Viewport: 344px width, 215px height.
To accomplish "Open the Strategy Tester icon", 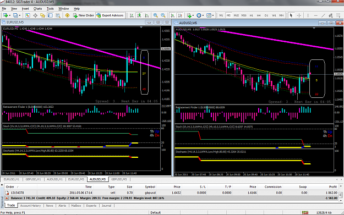I will click(x=58, y=15).
